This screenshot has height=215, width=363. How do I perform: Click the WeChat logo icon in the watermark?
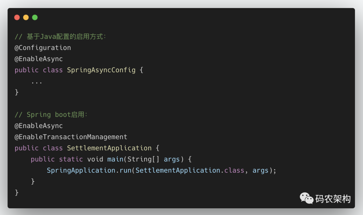tap(307, 198)
